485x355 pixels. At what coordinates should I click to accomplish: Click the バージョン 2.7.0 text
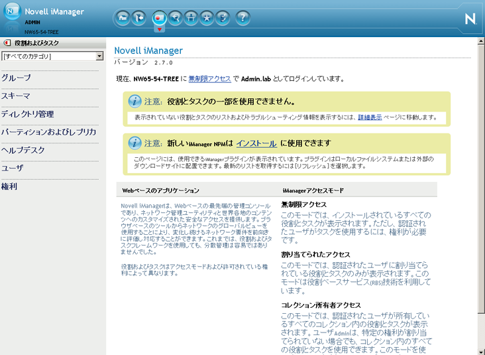coord(144,62)
